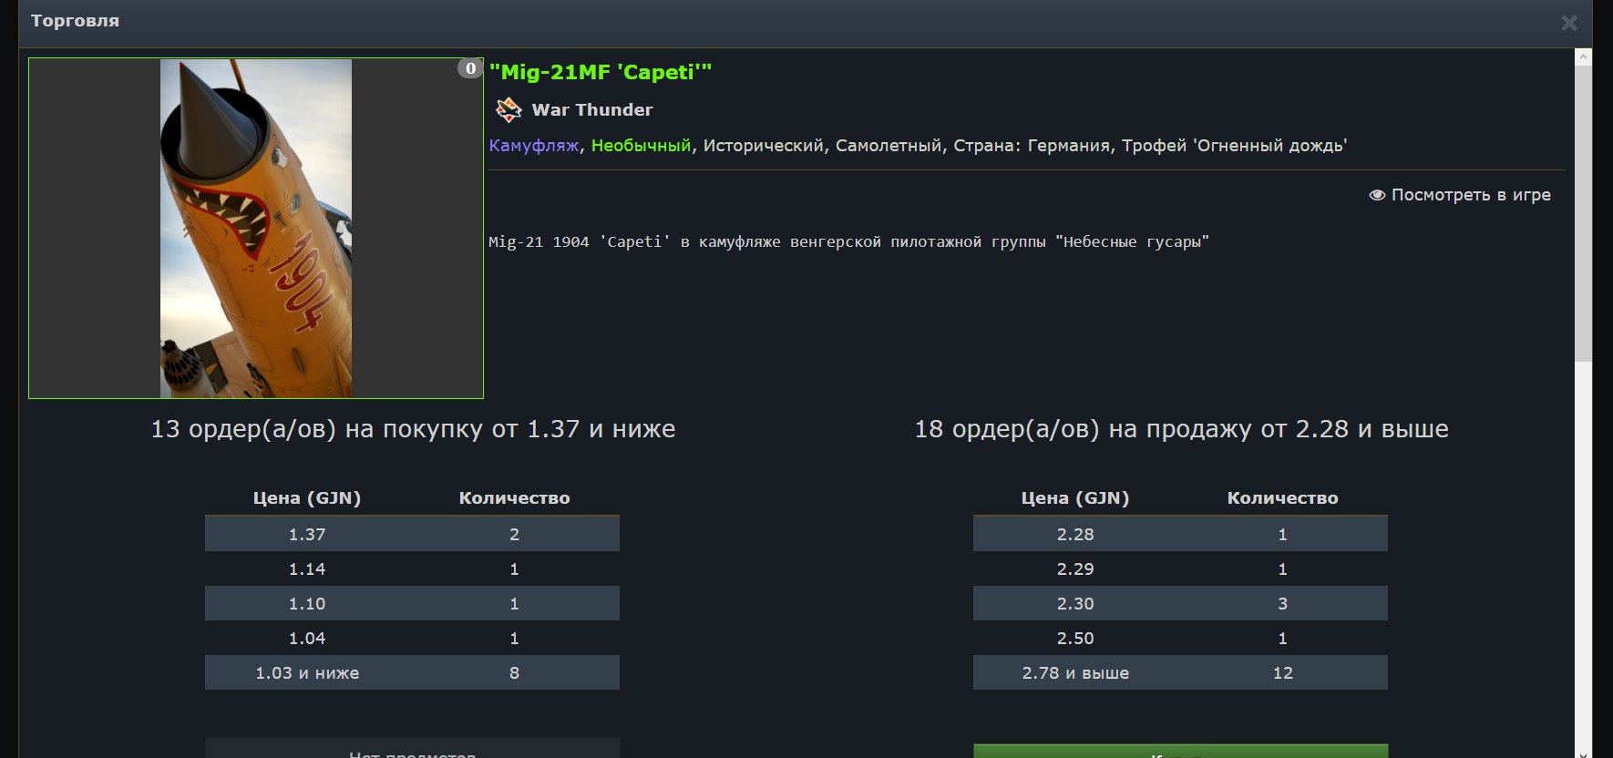Select buy order price 1.37
The height and width of the screenshot is (758, 1613).
point(307,535)
